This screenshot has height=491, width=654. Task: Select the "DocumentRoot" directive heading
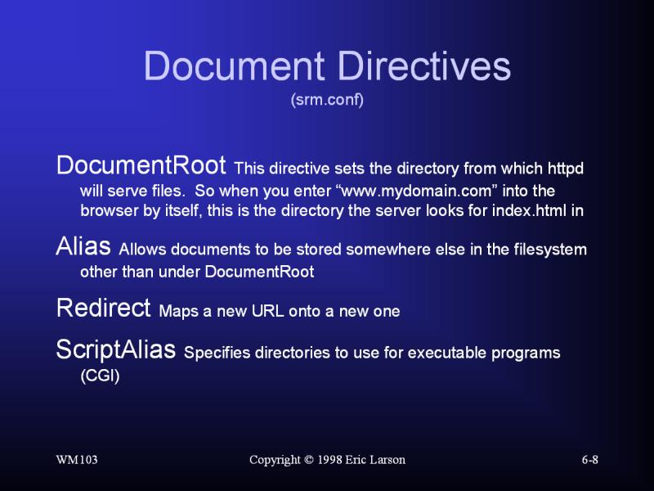(141, 165)
